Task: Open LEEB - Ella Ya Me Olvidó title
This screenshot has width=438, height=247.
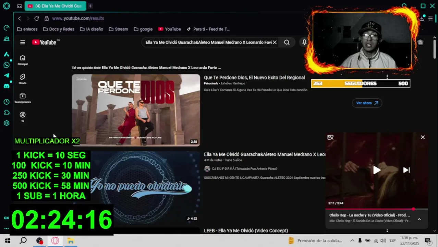Action: (246, 231)
